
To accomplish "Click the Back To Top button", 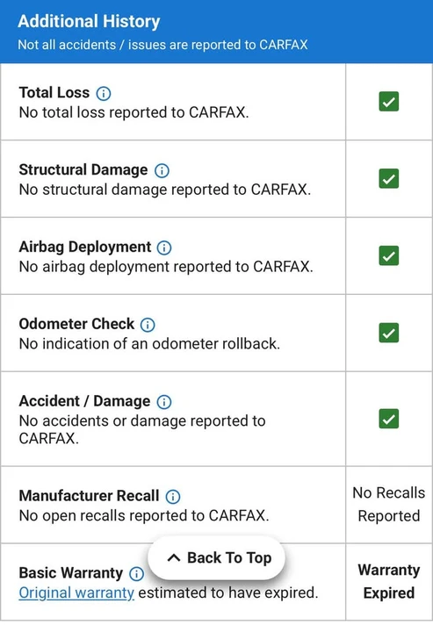I will coord(216,558).
